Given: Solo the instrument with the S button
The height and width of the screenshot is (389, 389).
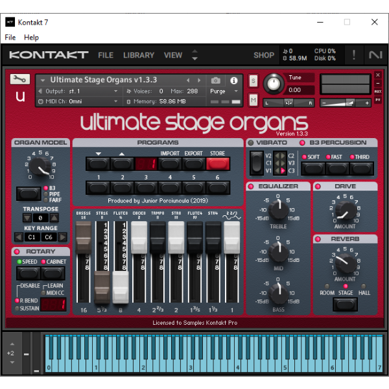Looking at the screenshot, I should point(253,80).
